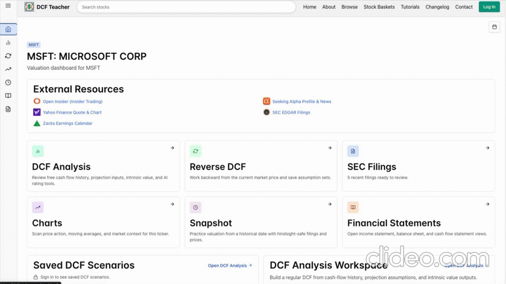Open Zacks Earnings Calendar link

point(68,123)
